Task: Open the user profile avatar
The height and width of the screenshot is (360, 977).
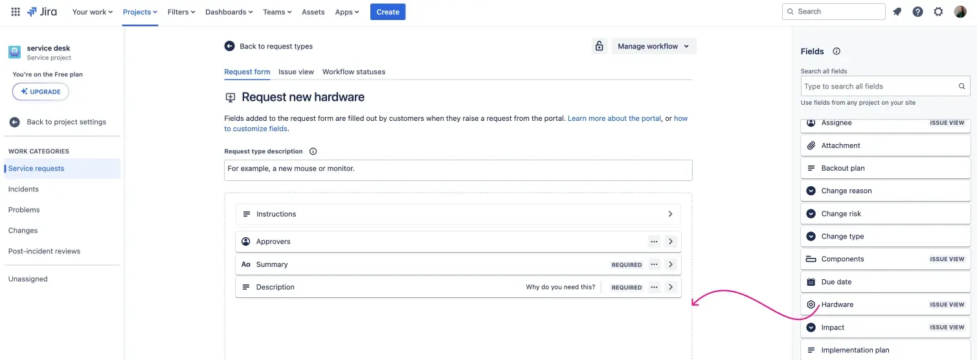Action: click(960, 12)
